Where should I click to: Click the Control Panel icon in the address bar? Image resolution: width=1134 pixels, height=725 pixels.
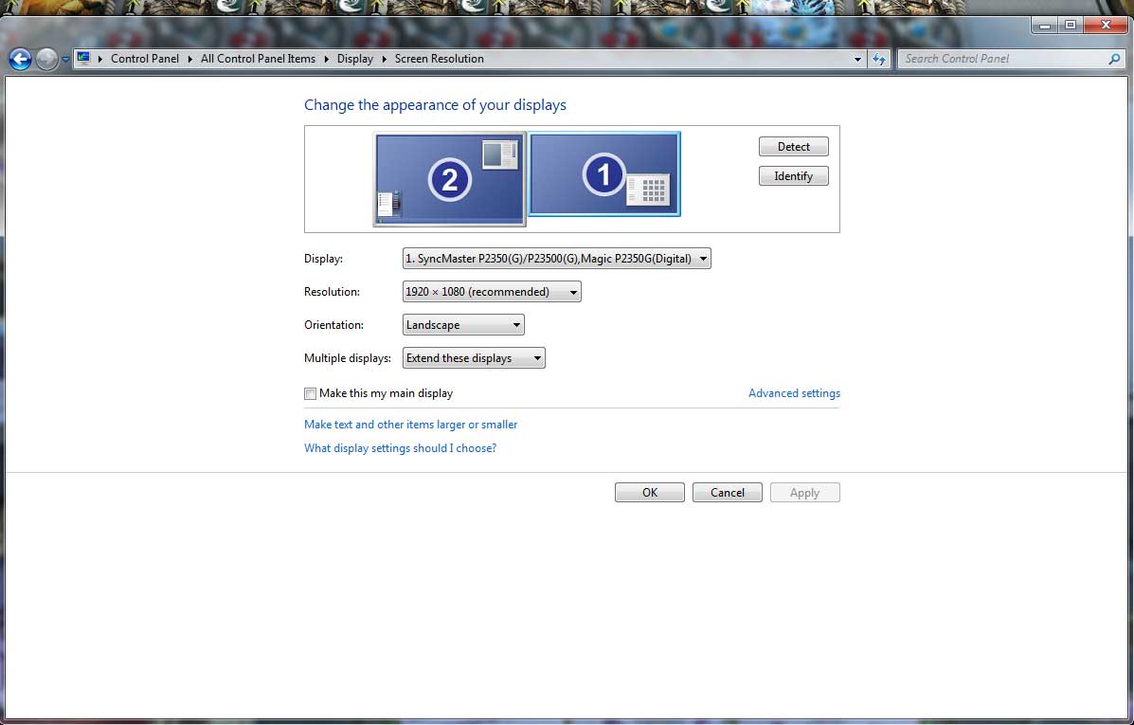coord(84,58)
